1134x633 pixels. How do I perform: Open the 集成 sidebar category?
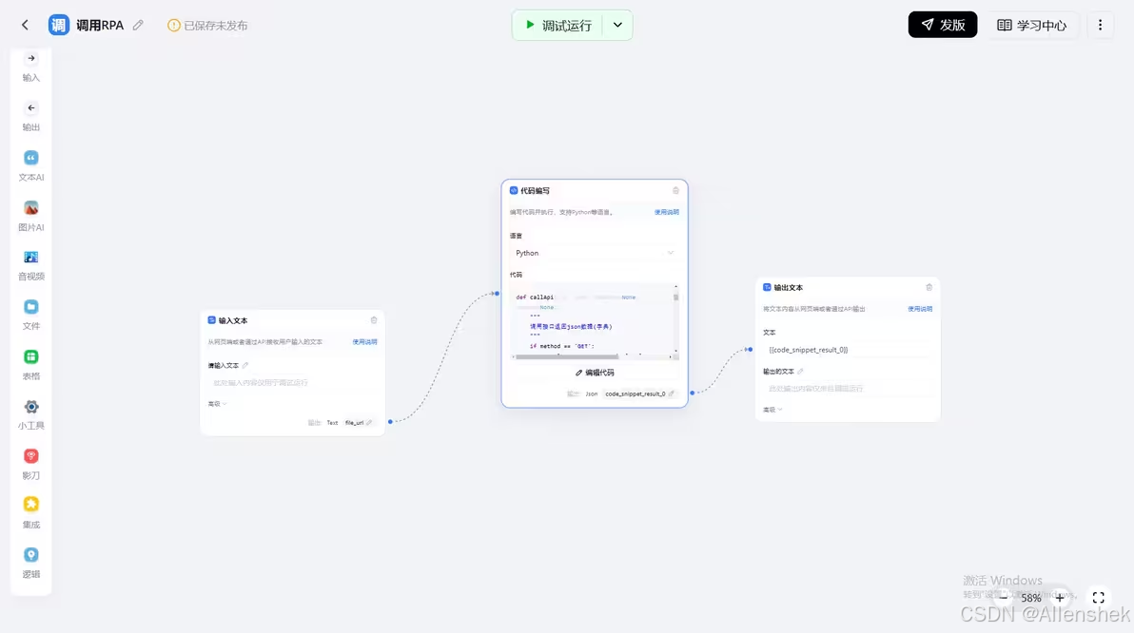[31, 513]
